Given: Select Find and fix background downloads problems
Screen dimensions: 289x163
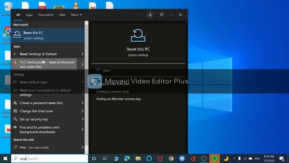Looking at the screenshot, I should pyautogui.click(x=44, y=129).
